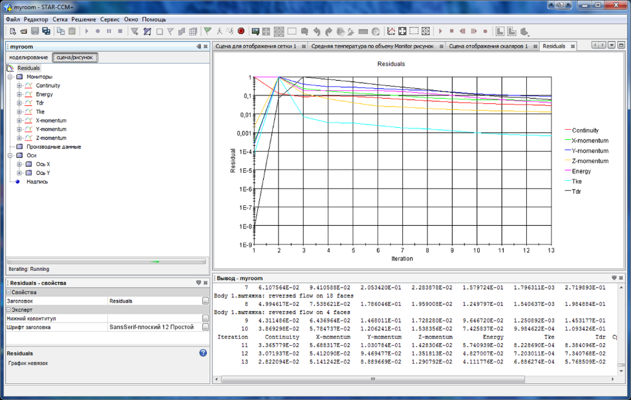Collapse the Мониторы tree folder
Screen dimensions: 631x400
point(10,77)
